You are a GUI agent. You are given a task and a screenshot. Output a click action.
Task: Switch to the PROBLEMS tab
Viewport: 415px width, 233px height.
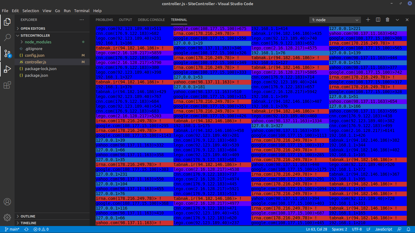point(104,20)
